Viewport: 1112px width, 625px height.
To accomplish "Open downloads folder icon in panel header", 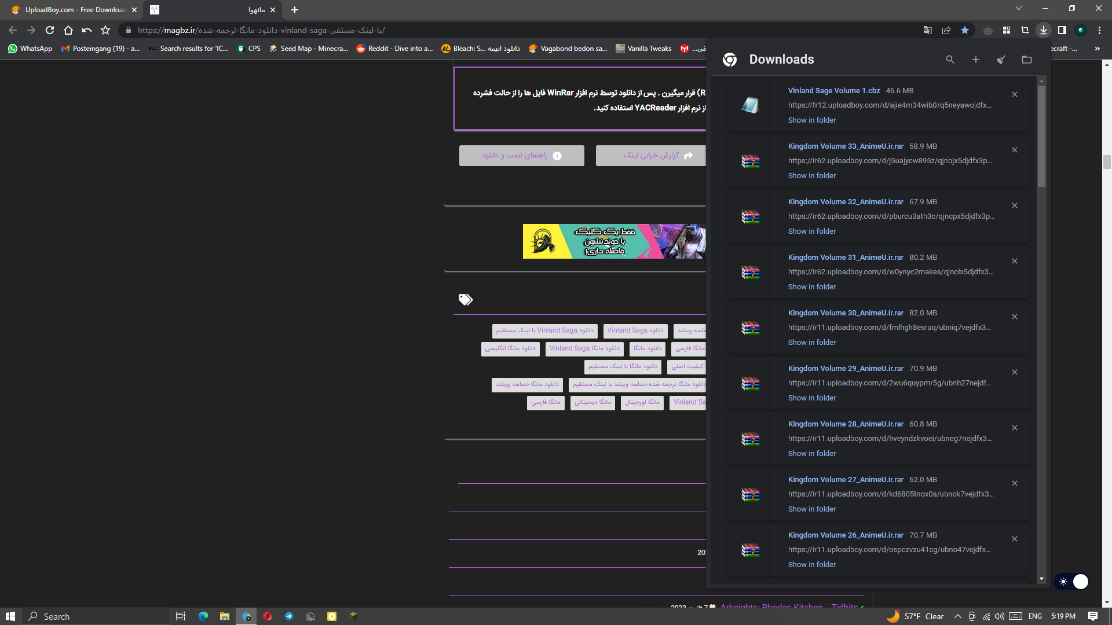I will tap(1026, 60).
